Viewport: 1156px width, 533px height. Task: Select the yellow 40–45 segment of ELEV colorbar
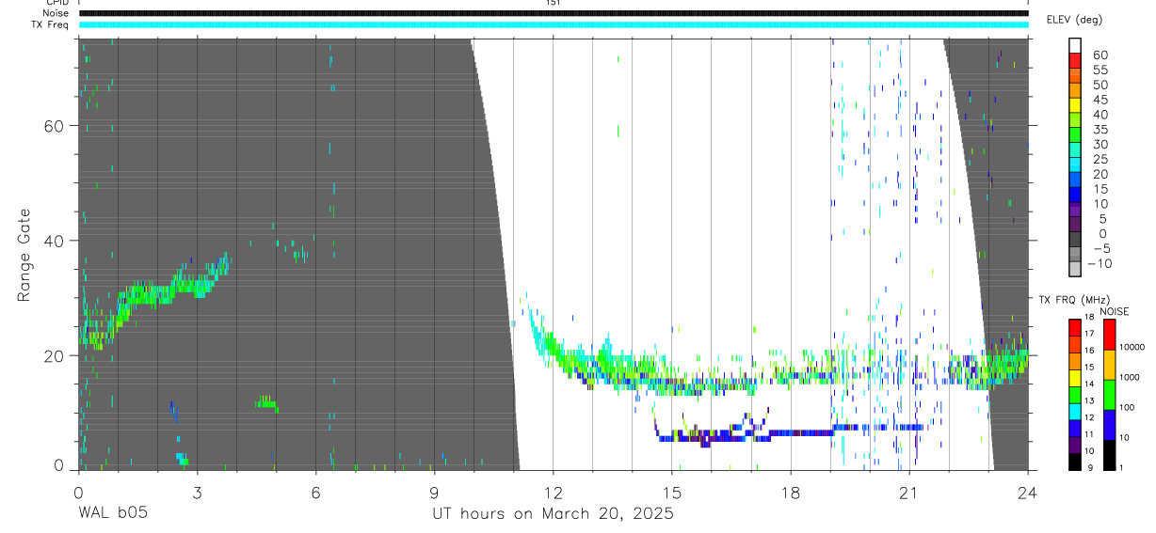click(1075, 107)
